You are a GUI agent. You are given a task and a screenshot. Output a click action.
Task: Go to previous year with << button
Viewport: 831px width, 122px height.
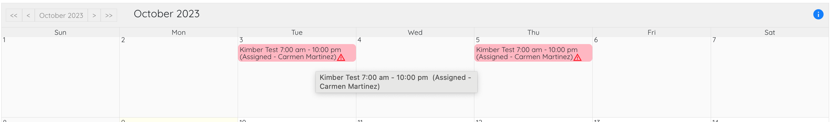[x=14, y=15]
